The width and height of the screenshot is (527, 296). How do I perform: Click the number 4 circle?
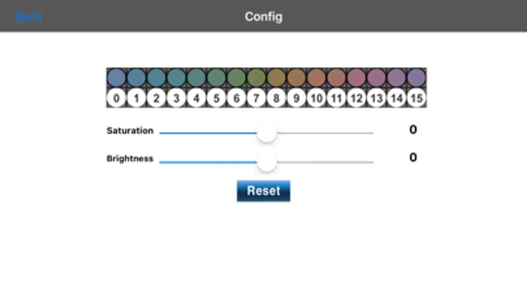click(196, 98)
